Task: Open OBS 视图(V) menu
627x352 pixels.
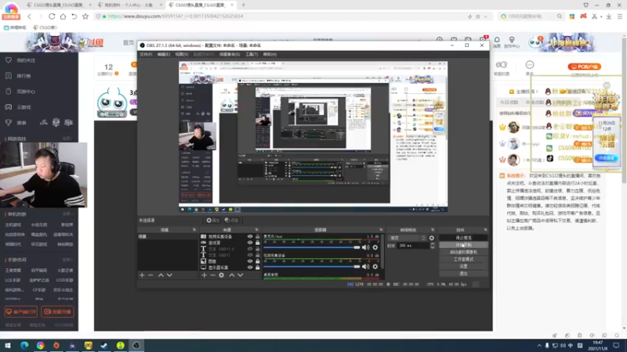Action: [182, 54]
